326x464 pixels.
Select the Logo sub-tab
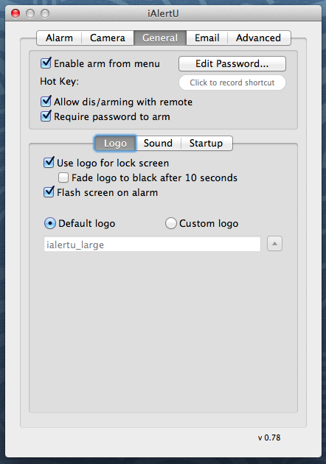(115, 143)
